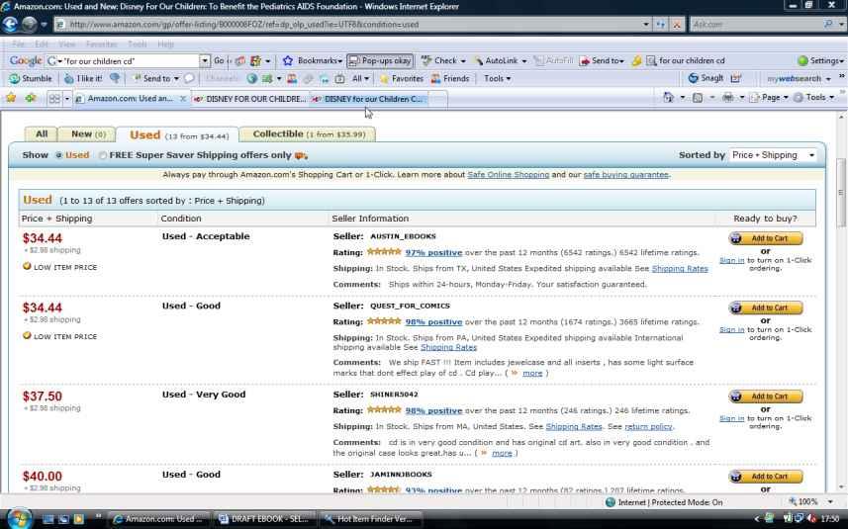Screen dimensions: 848x529
Task: Click the StumbleUpon Stumble button
Action: click(x=30, y=78)
